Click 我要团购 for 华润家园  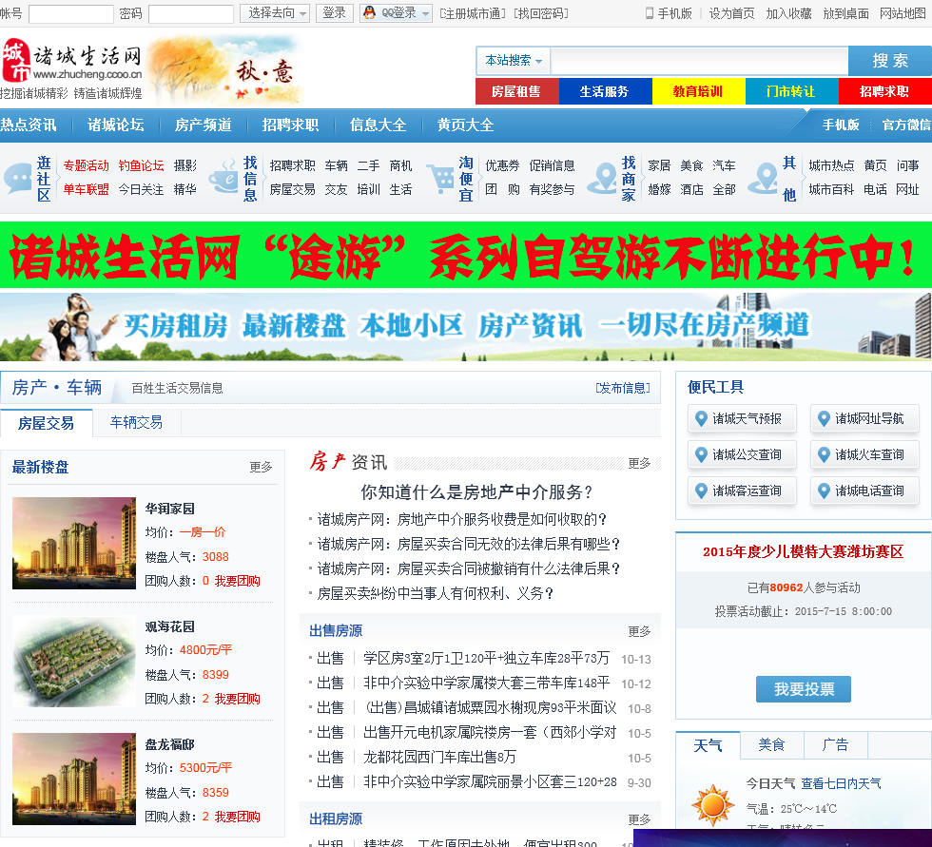[237, 581]
